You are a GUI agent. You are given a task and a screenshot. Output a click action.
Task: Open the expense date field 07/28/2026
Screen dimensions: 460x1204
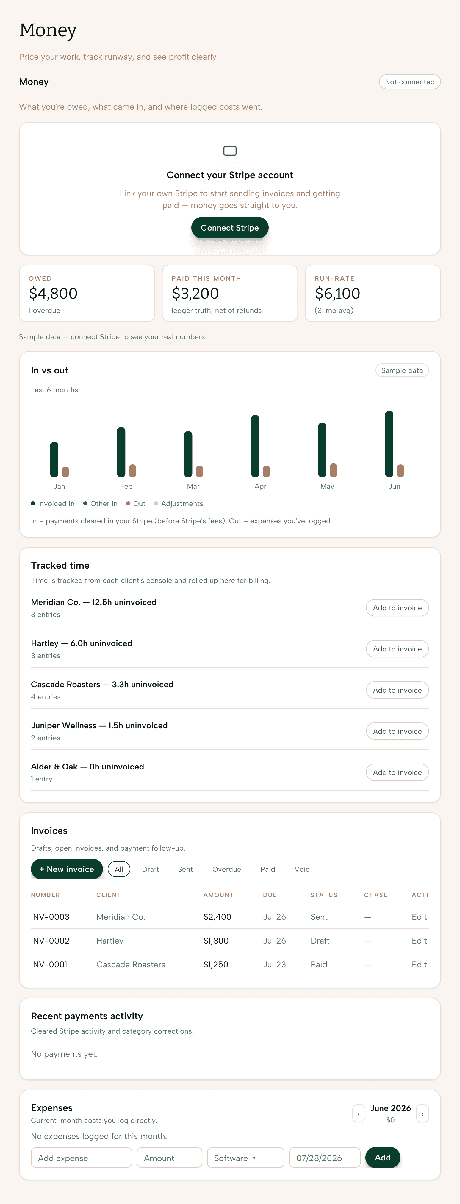pyautogui.click(x=325, y=1158)
